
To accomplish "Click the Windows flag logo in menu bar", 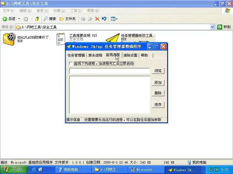I will click(x=227, y=11).
